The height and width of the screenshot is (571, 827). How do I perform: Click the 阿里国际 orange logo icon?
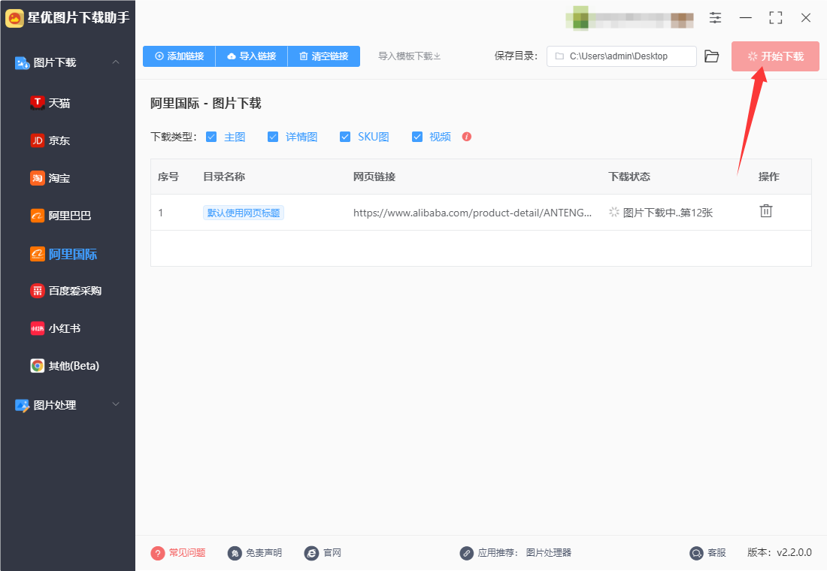(38, 254)
